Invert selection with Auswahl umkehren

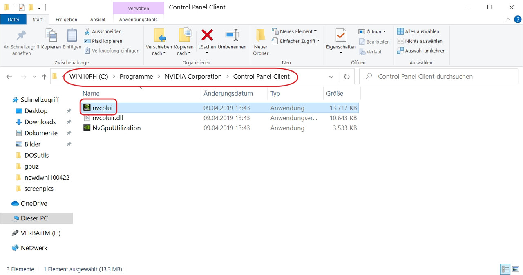[x=421, y=51]
